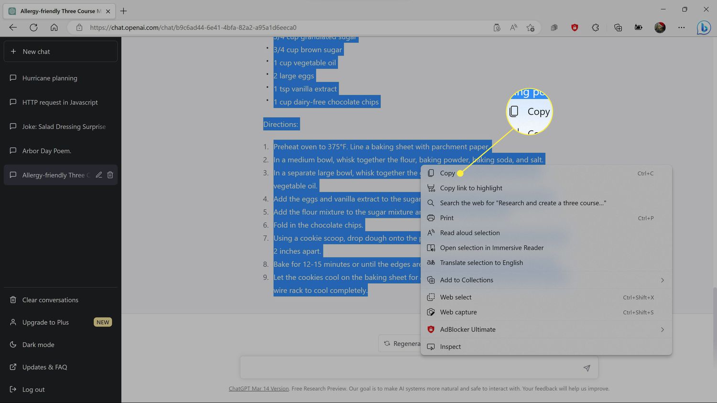Select Inspect in the context menu
Image resolution: width=717 pixels, height=403 pixels.
point(450,347)
